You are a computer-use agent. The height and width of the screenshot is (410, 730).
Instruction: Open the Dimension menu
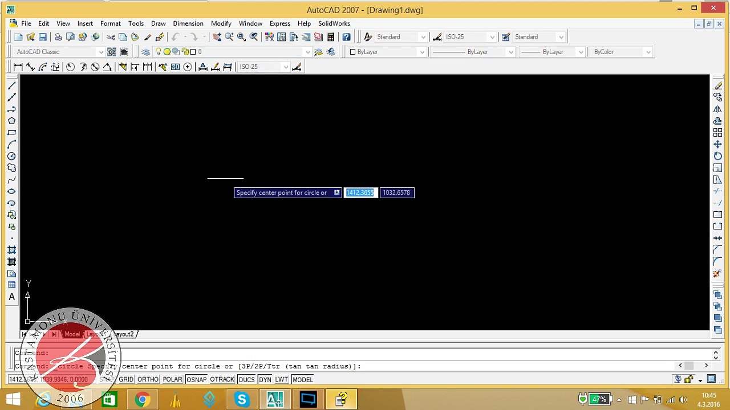tap(188, 23)
